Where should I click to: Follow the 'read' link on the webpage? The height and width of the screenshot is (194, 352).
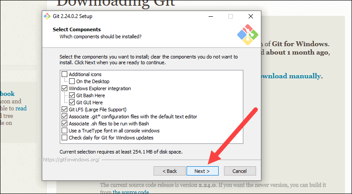[x=21, y=109]
